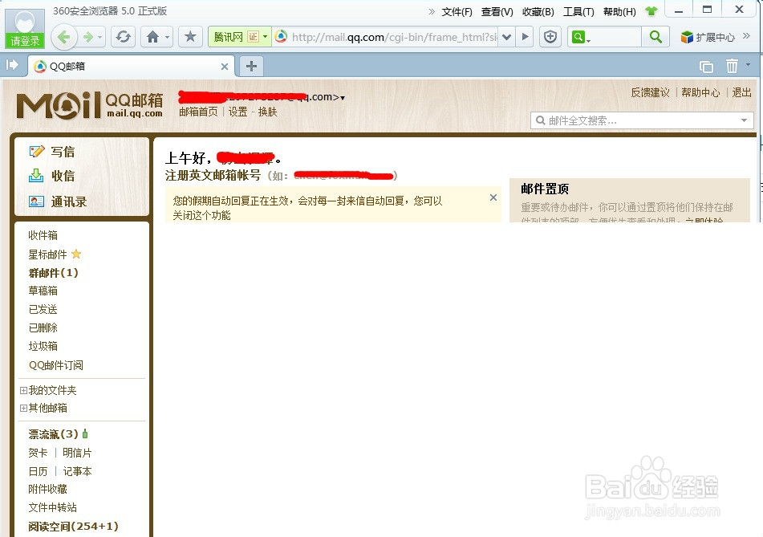
Task: Open the 已删除 deleted folder
Action: 43,327
